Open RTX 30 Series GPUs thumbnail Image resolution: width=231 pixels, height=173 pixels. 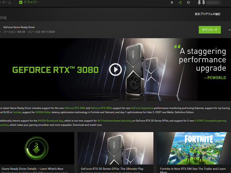115,148
